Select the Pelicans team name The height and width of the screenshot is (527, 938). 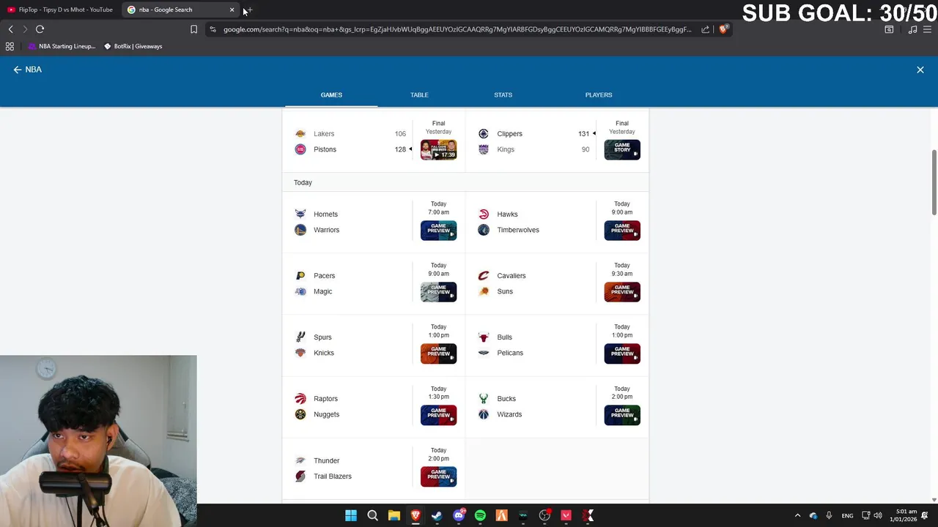[x=510, y=353]
